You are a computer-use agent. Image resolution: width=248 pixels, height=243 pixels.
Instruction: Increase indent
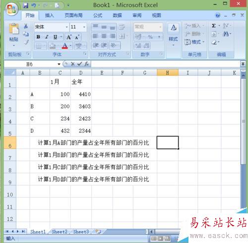(x=104, y=46)
